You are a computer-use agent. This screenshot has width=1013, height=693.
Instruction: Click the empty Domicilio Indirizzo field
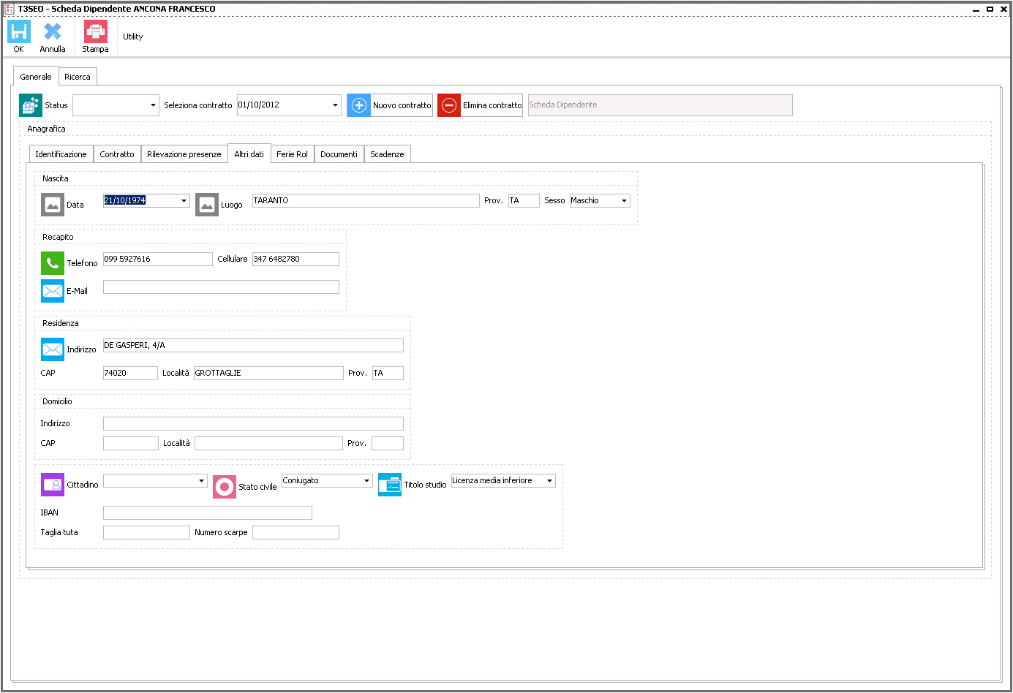[253, 423]
